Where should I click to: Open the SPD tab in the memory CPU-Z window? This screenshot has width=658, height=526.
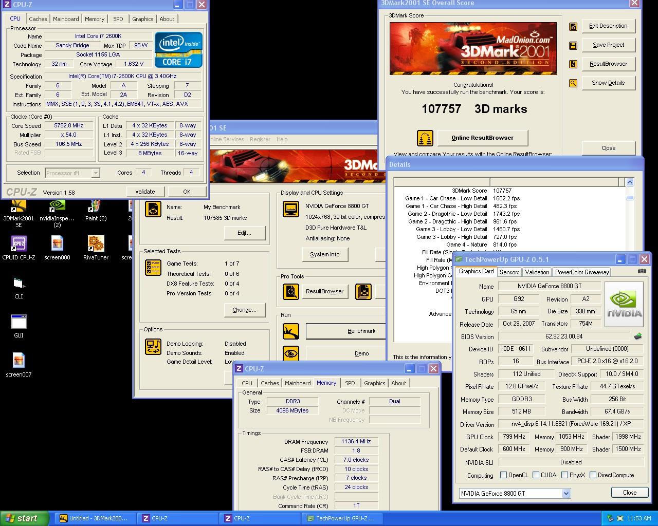pos(350,383)
